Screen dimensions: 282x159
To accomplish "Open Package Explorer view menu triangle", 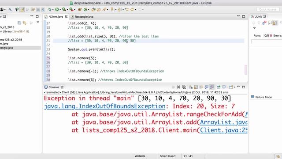I will coord(38,23).
